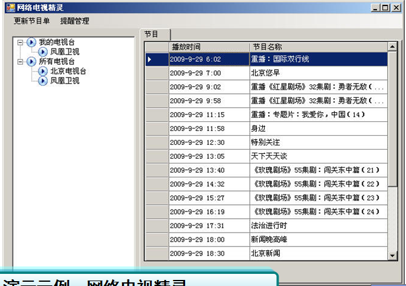
Task: Click the icon beside 北京电视台
Action: [x=43, y=71]
